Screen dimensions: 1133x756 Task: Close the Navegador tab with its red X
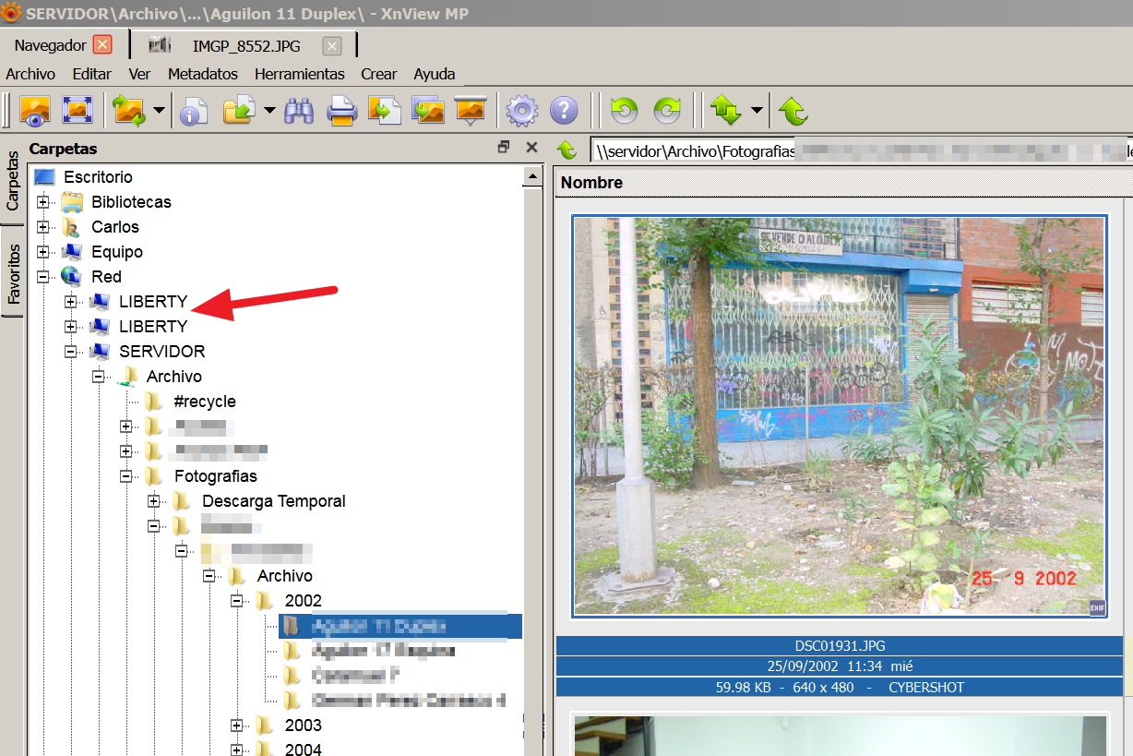click(102, 45)
